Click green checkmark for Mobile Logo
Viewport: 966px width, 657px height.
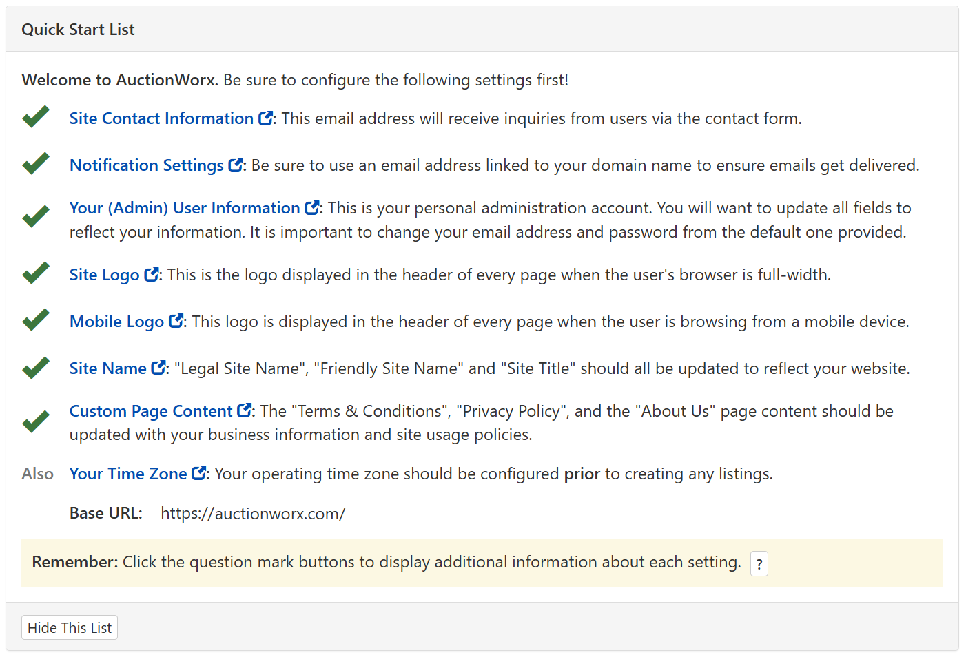(x=36, y=320)
